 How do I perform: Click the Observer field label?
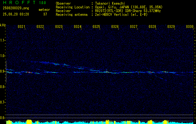(x=63, y=3)
